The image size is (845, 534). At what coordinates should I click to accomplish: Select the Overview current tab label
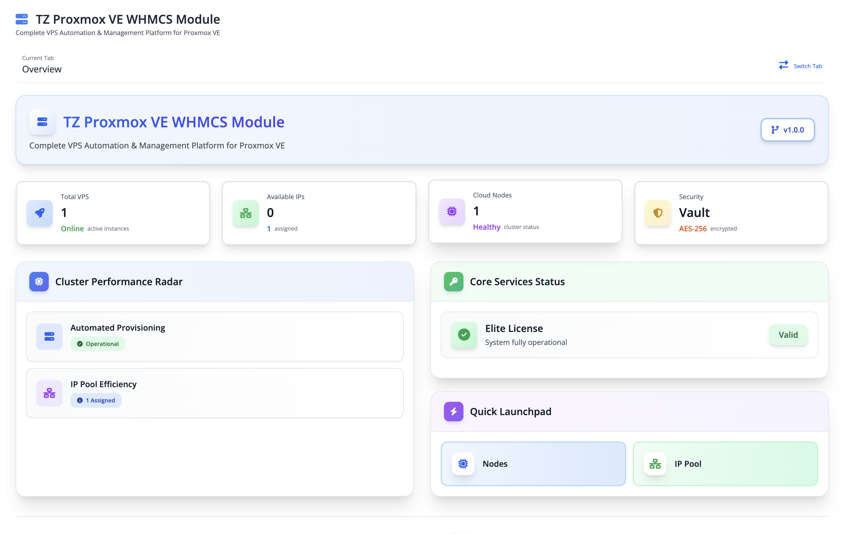[x=42, y=69]
